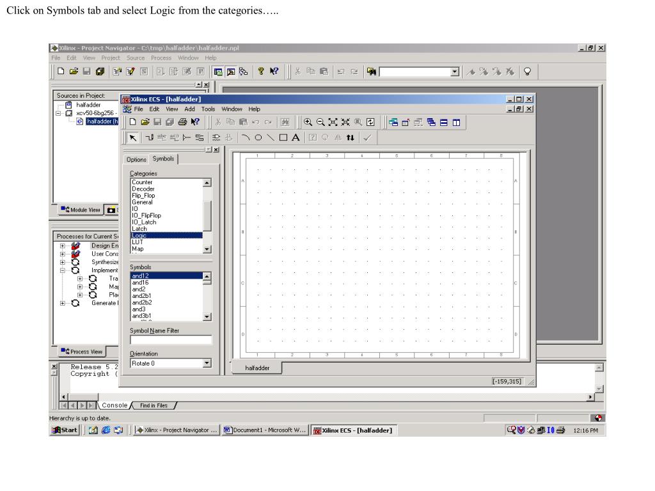The image size is (655, 491).
Task: Select and16 in Symbols list
Action: click(x=167, y=282)
